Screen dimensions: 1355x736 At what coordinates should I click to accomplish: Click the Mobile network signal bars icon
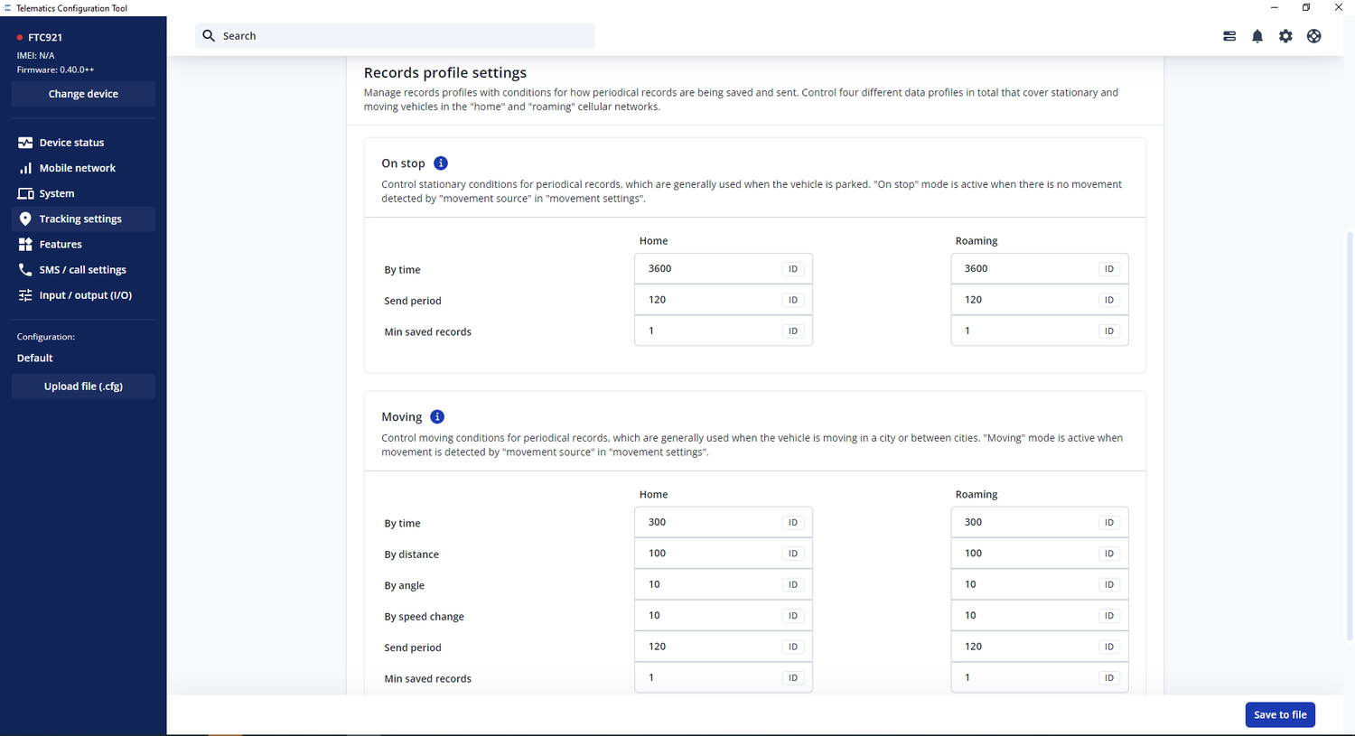click(x=25, y=168)
